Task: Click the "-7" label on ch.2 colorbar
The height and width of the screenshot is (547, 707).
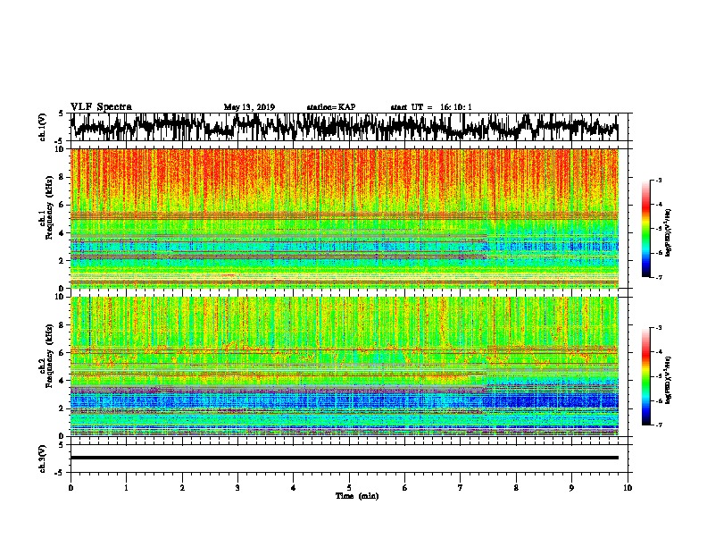Action: [x=658, y=425]
